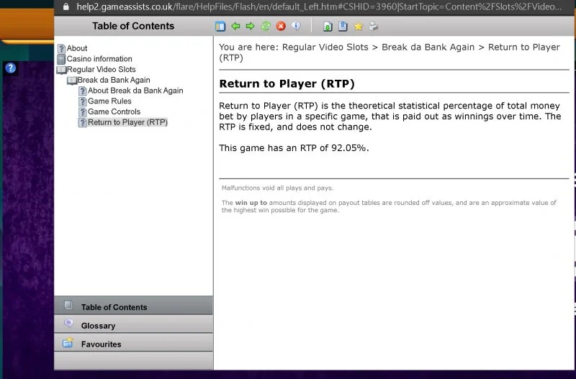The height and width of the screenshot is (379, 576).
Task: Collapse Break da Bank Again book icon
Action: [x=71, y=80]
